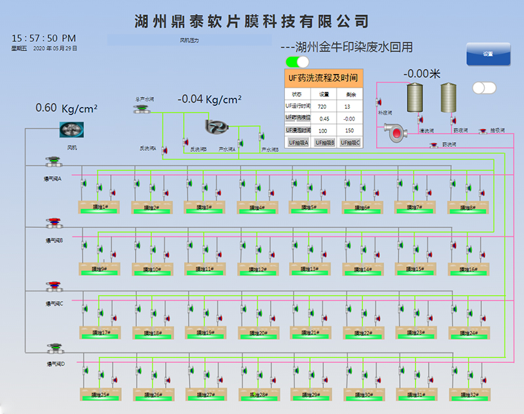Select membrane stack 膜堆20#
Viewport: 524px width, 414px height.
pyautogui.click(x=258, y=333)
